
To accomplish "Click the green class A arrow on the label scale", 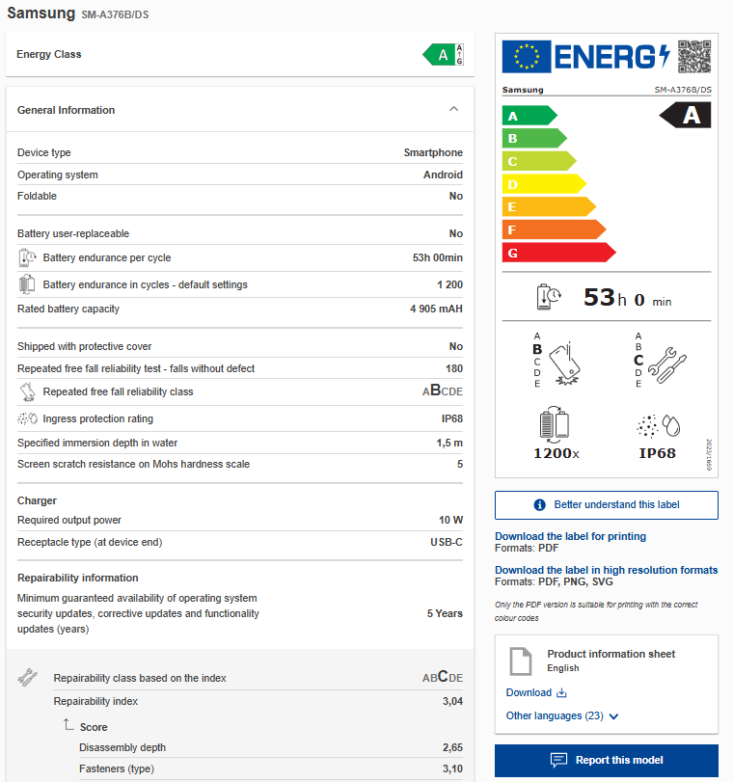I will coord(529,116).
